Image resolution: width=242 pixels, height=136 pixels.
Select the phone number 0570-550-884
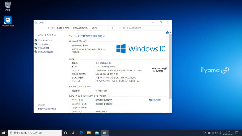click(101, 91)
